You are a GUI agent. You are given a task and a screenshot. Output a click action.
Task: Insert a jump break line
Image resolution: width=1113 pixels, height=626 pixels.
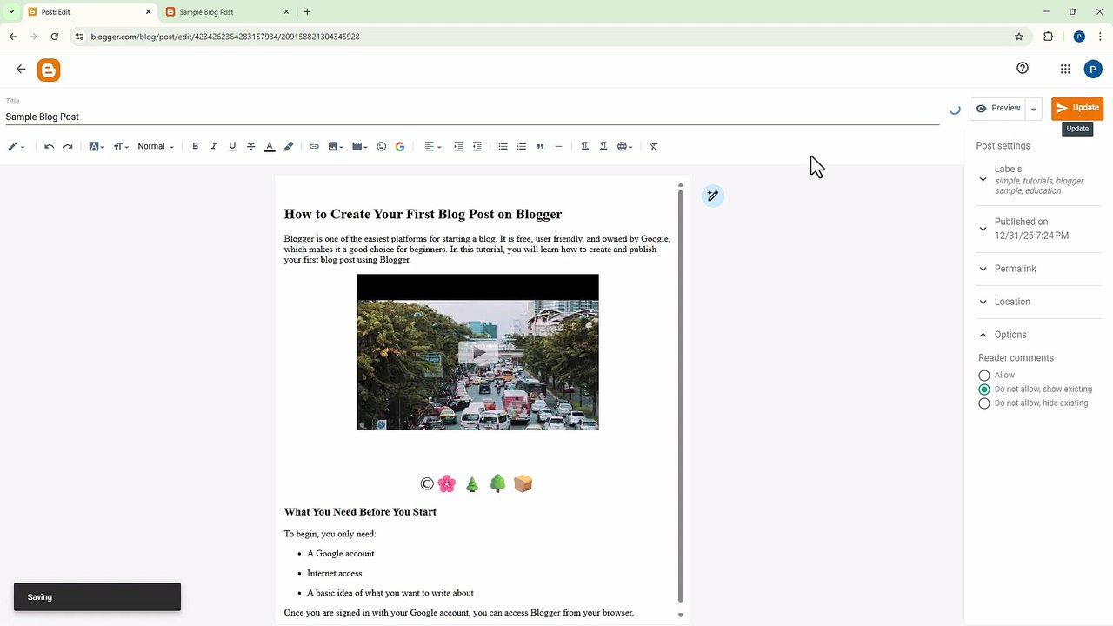click(558, 146)
